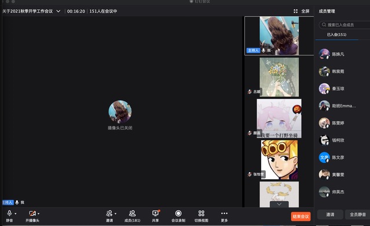Expand meeting title dropdown chevron
Screen dimensions: 370x226
coord(58,11)
